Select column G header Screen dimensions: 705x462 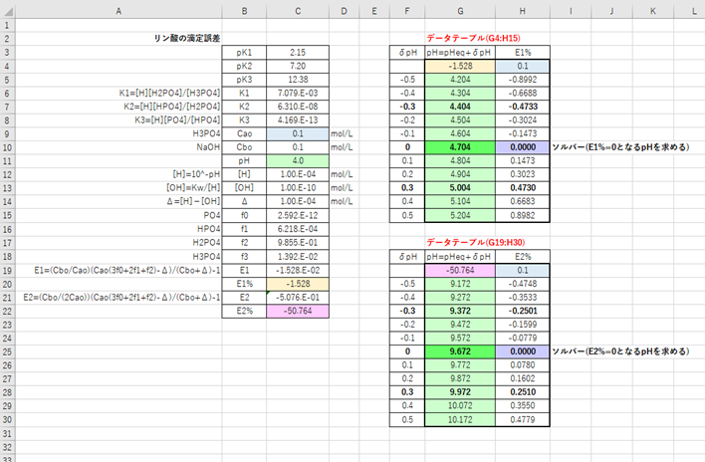tap(460, 11)
